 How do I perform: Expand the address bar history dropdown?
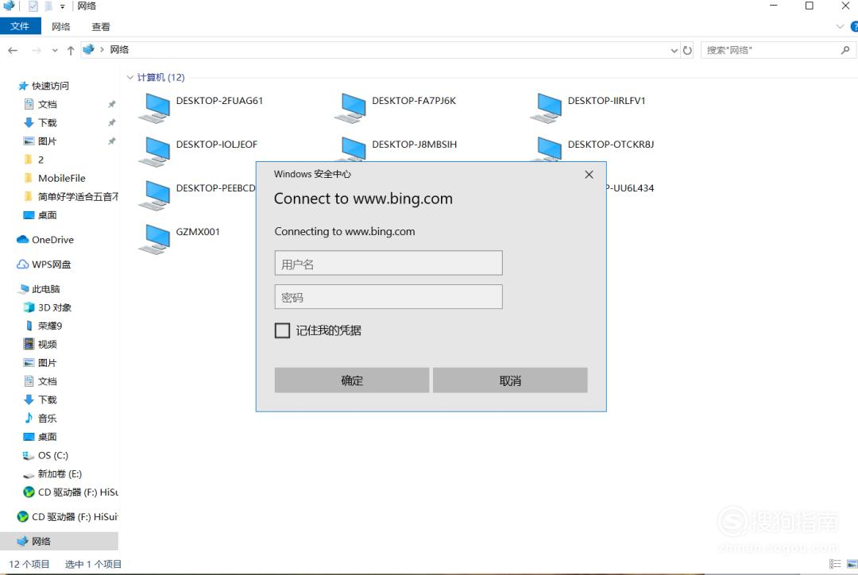674,50
